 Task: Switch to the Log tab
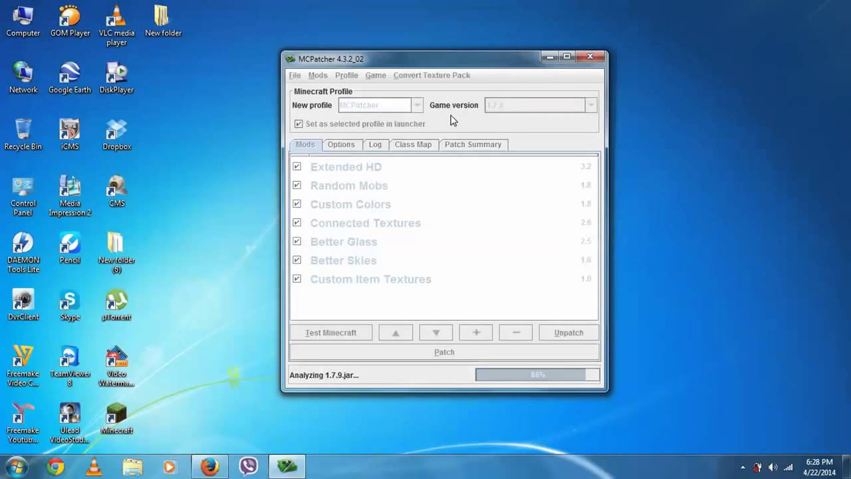coord(375,144)
